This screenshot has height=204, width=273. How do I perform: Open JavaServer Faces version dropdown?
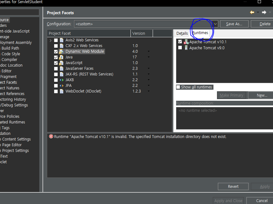(149, 69)
